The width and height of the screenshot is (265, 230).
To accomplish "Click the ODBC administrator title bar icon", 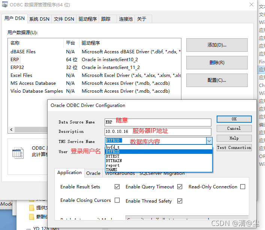I will 5,5.
